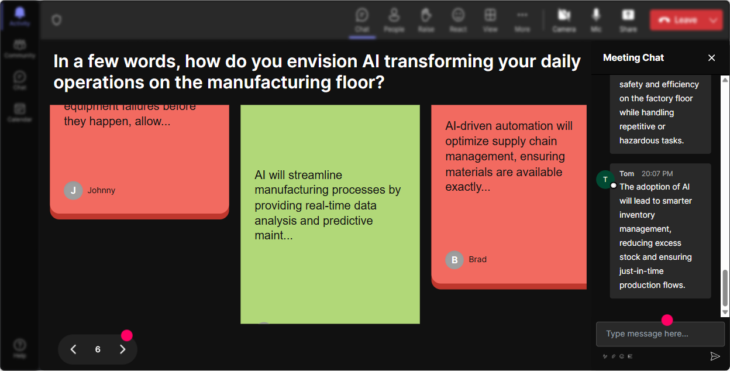This screenshot has height=371, width=730.
Task: Click the shield icon in meeting header
Action: 56,20
